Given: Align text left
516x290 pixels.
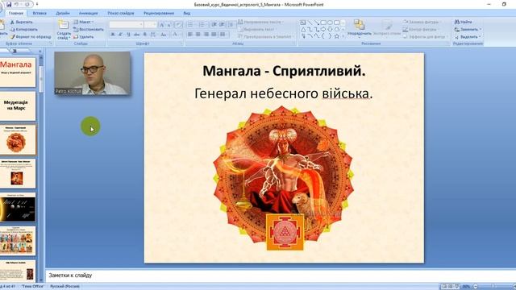Looking at the screenshot, I should [190, 34].
